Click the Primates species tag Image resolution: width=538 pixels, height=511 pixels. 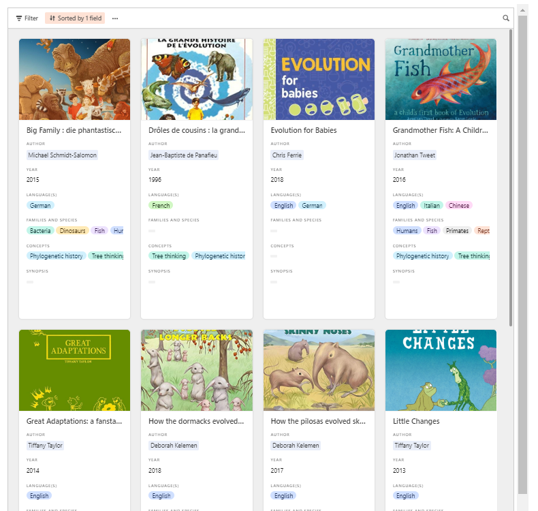click(x=457, y=230)
